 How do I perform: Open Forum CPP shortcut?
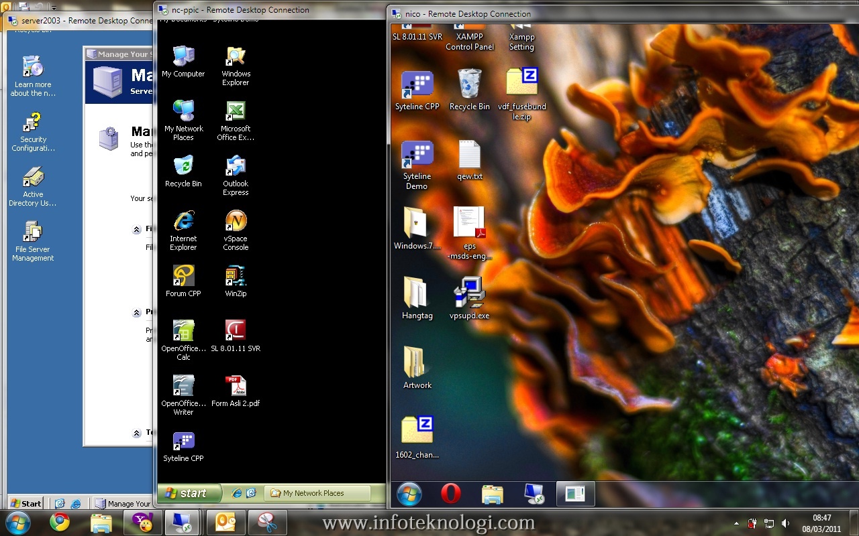(x=183, y=281)
